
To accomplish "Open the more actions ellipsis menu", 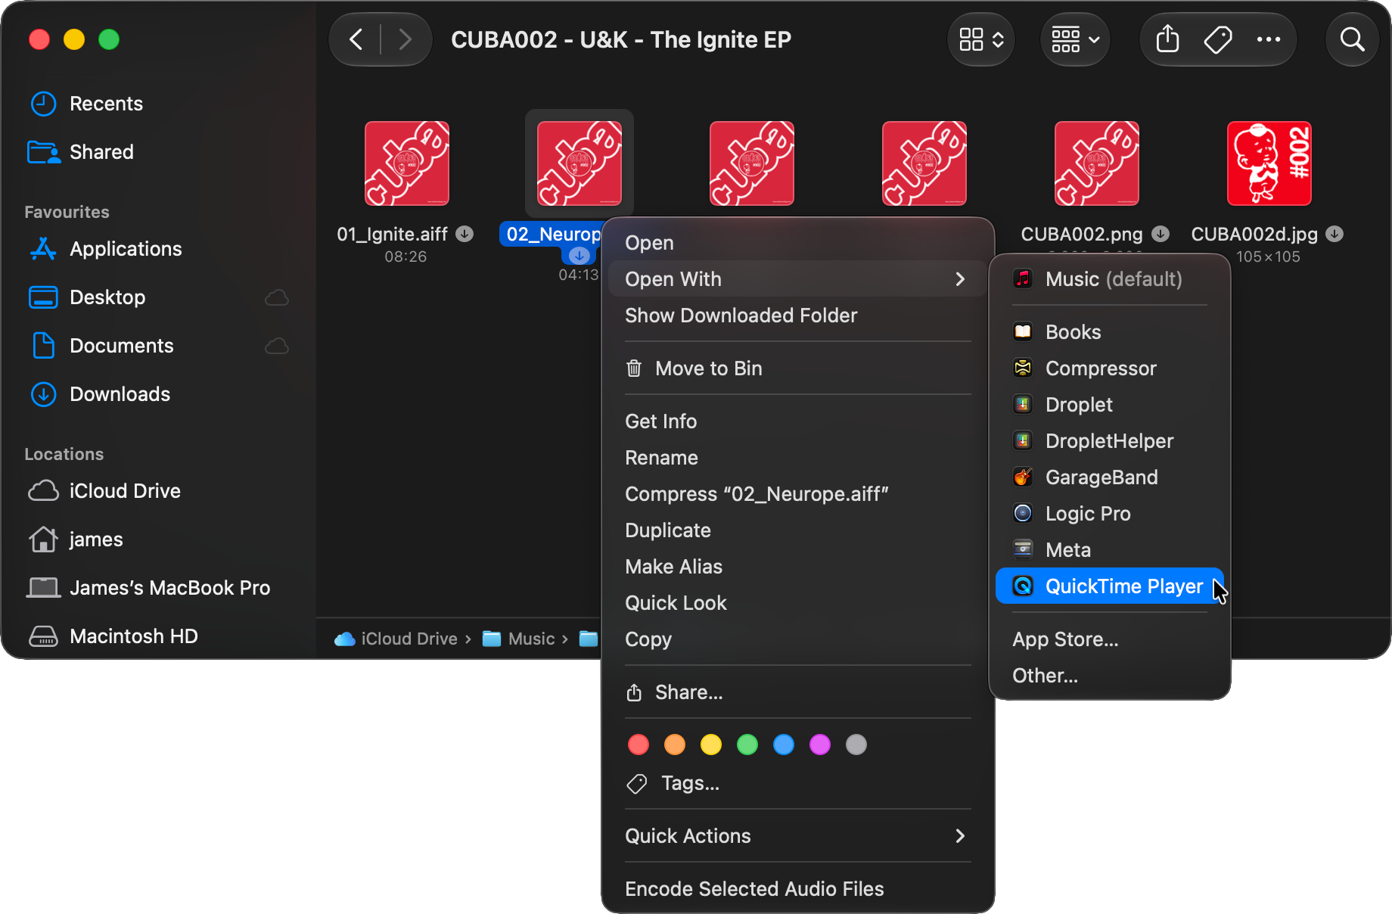I will (x=1269, y=39).
